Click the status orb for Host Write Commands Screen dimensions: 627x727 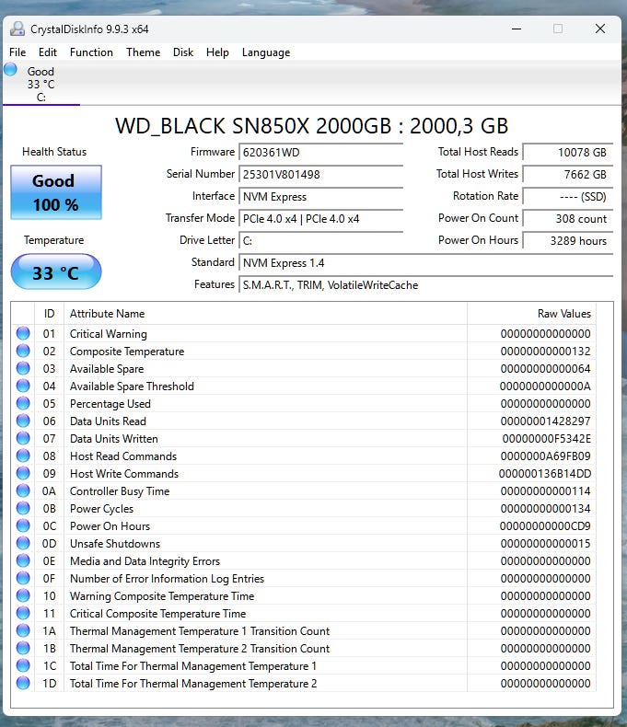click(x=23, y=473)
